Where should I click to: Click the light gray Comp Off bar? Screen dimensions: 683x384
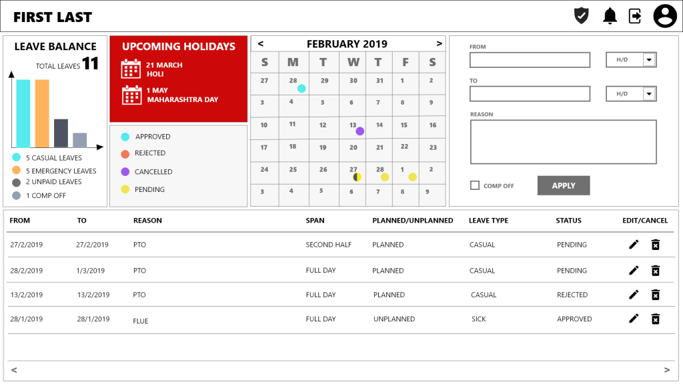80,140
